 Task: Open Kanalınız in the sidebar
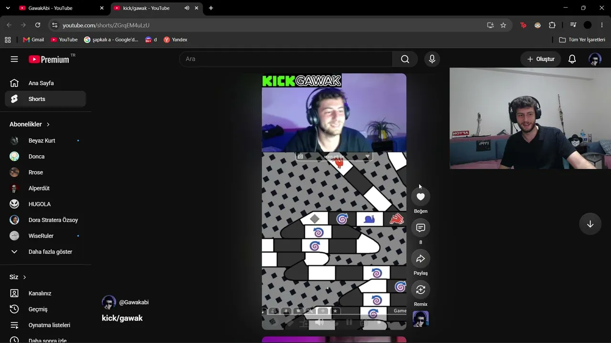[45, 293]
